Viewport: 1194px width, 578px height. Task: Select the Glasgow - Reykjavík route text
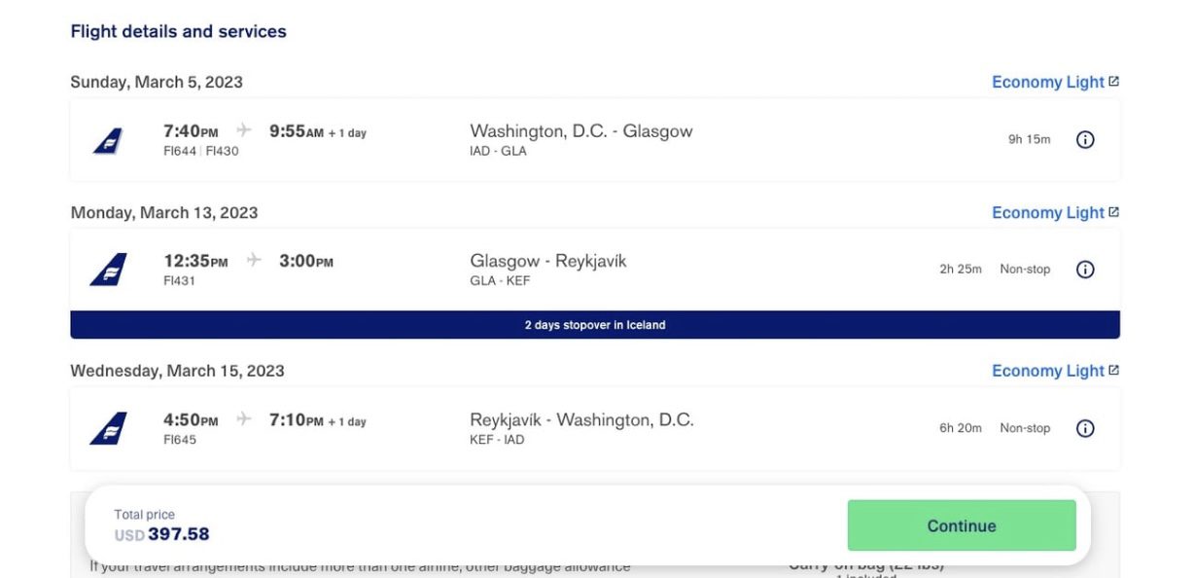click(x=548, y=261)
